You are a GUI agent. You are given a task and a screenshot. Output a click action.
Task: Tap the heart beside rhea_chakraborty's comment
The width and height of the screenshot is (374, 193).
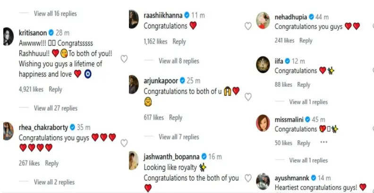pyautogui.click(x=124, y=143)
